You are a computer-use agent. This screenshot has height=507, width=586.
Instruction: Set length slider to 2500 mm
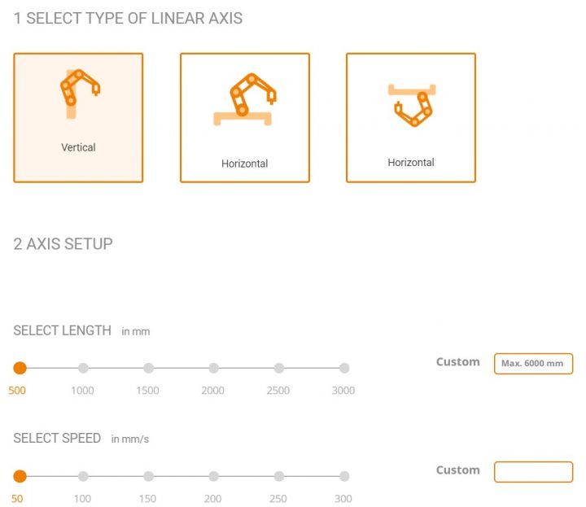(x=279, y=368)
